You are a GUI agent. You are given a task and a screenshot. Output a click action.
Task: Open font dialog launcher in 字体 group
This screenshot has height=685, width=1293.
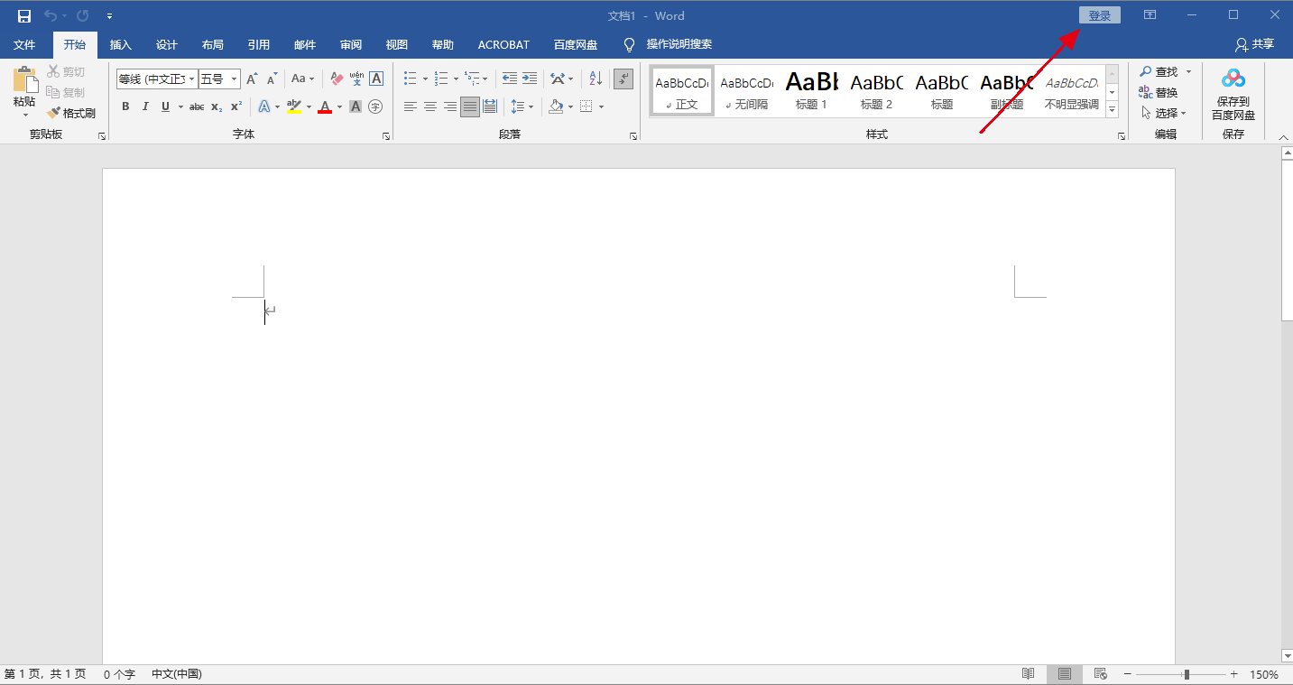coord(386,136)
